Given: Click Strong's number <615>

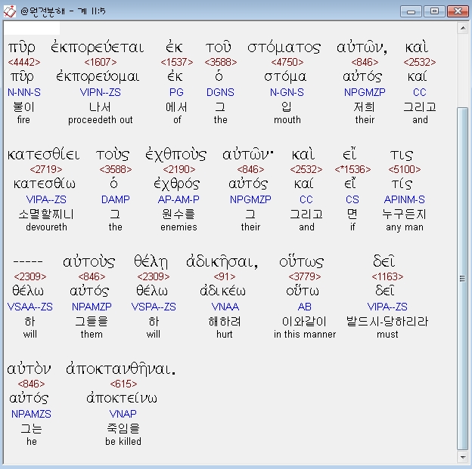Looking at the screenshot, I should (123, 384).
